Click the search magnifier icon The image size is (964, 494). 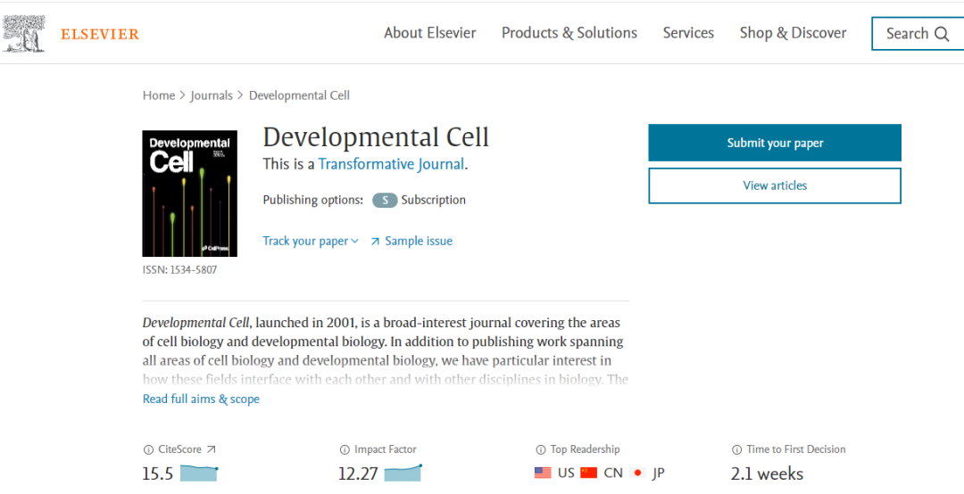coord(942,34)
